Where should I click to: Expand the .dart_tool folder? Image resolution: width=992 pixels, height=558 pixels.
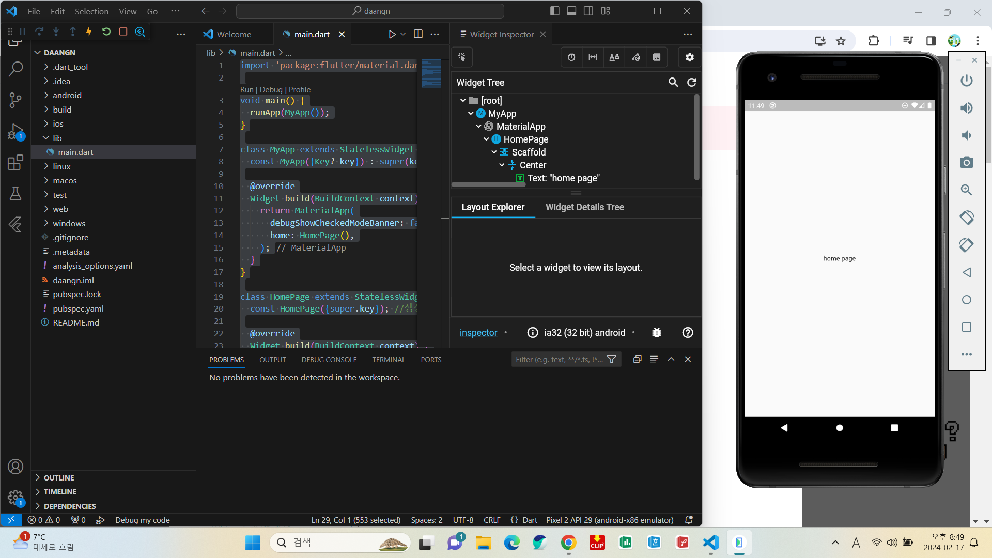point(46,67)
